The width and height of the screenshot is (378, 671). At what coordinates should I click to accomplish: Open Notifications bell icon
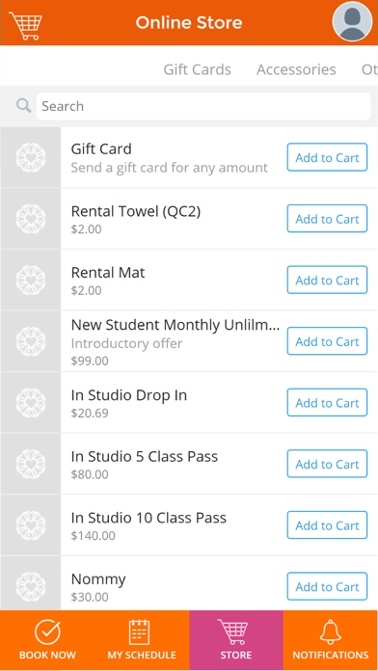click(x=331, y=632)
